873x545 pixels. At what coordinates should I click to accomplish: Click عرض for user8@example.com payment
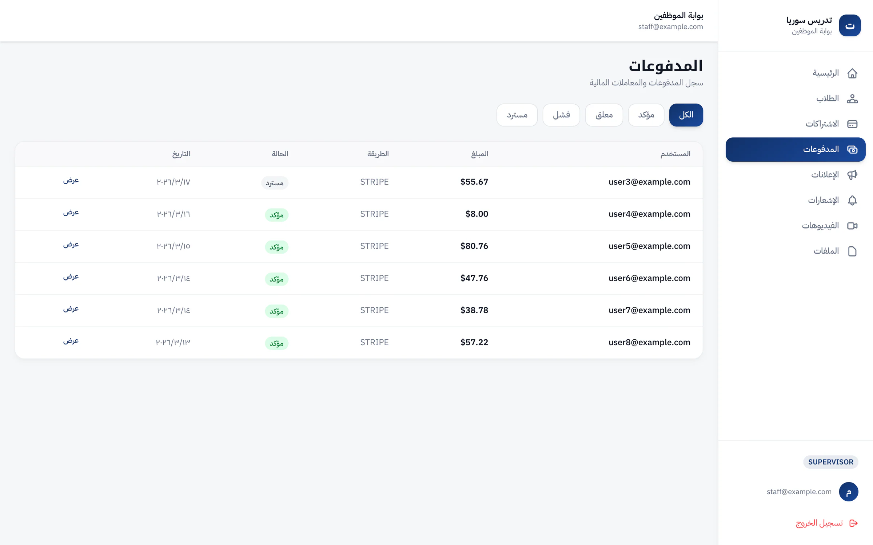point(71,341)
